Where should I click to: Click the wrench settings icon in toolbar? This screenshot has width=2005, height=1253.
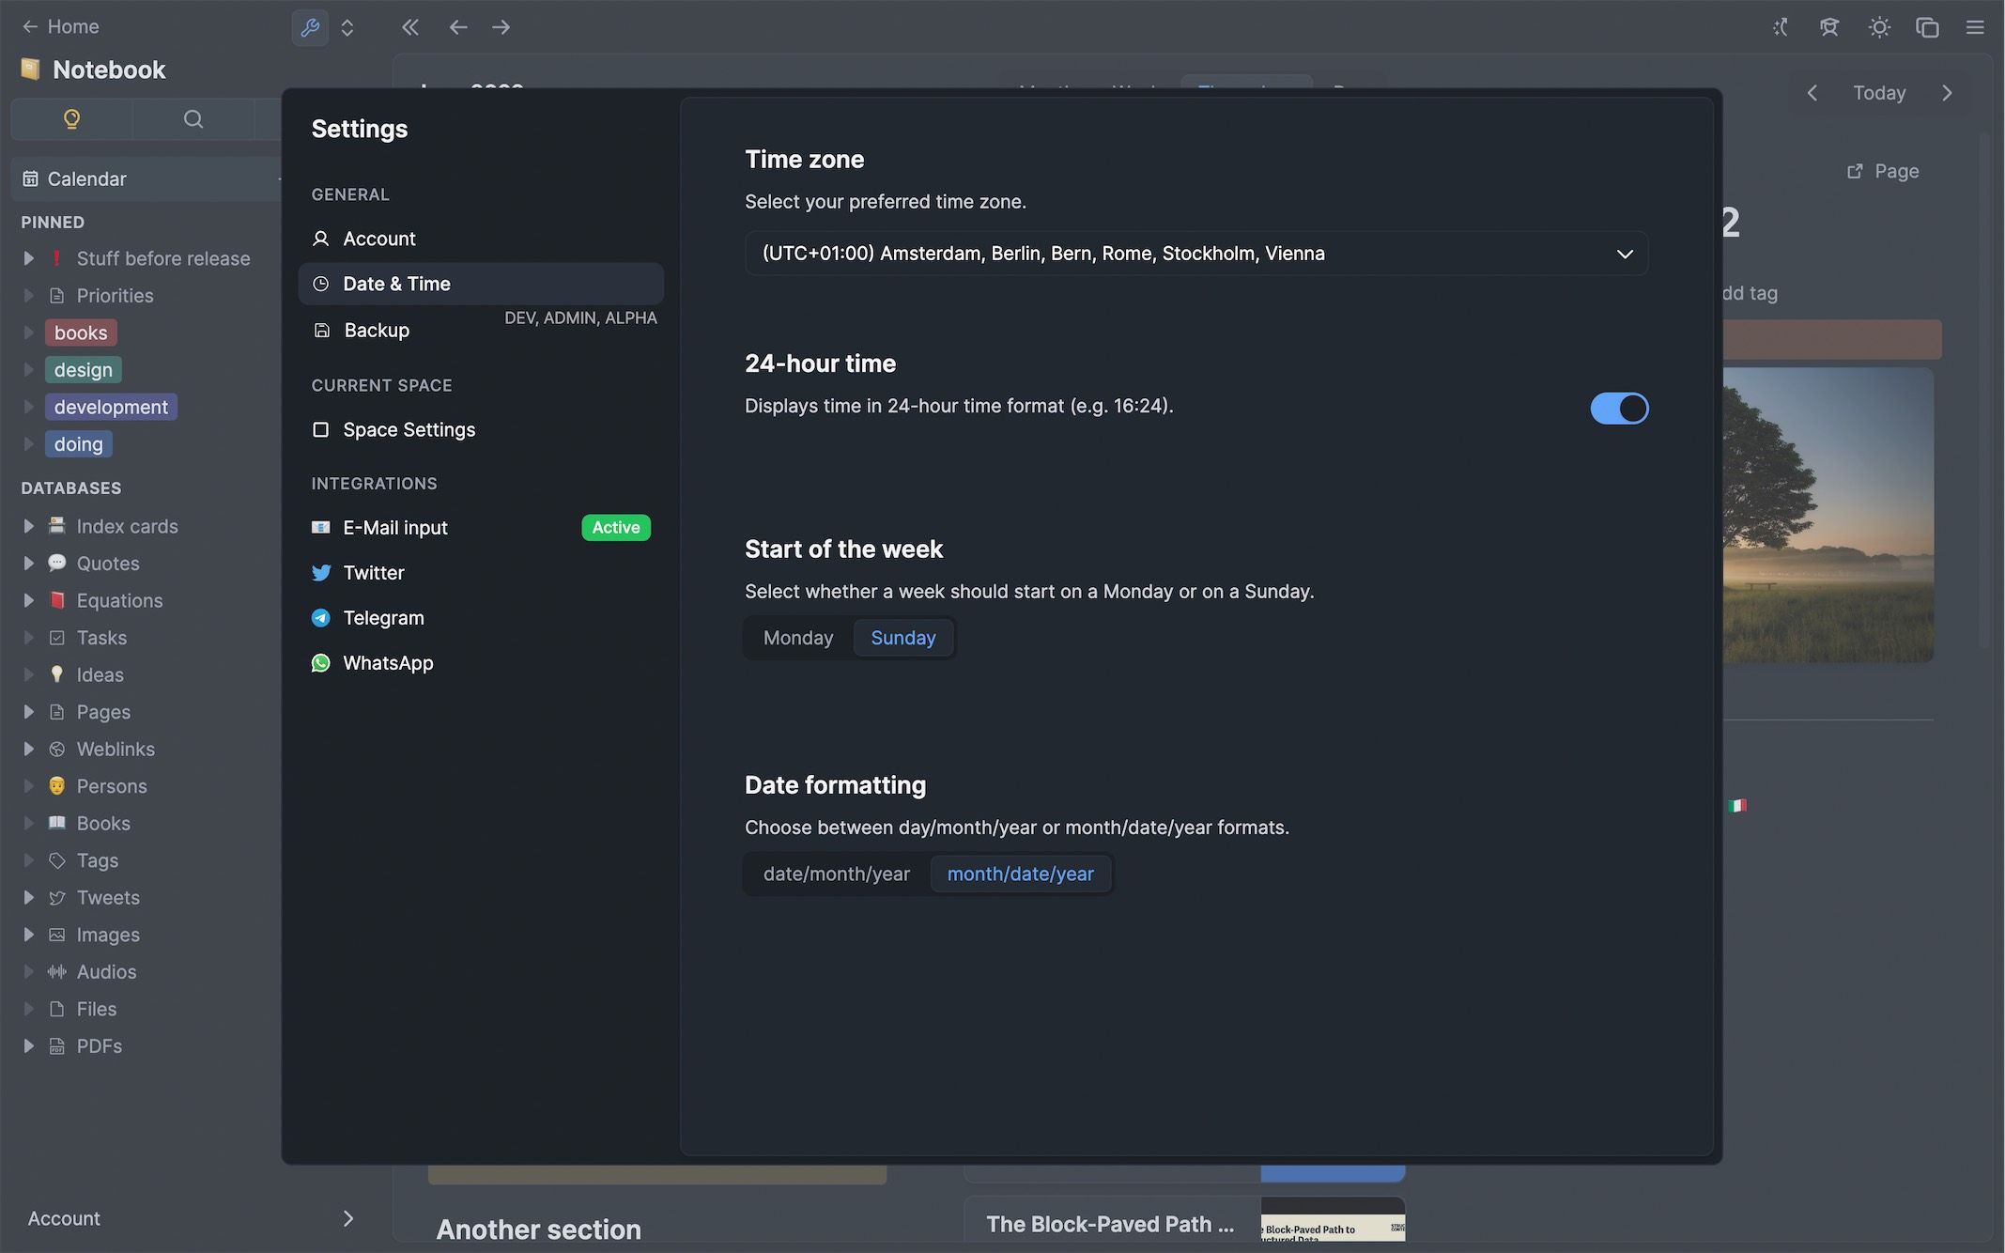pos(310,27)
